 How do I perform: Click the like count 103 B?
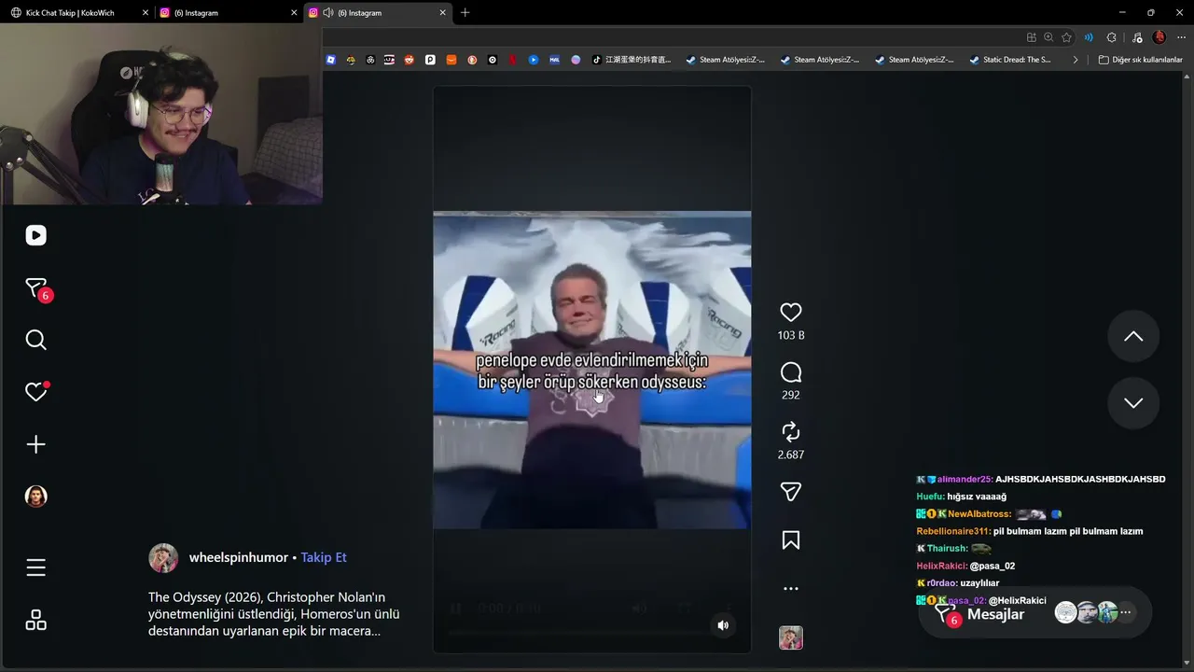point(791,335)
